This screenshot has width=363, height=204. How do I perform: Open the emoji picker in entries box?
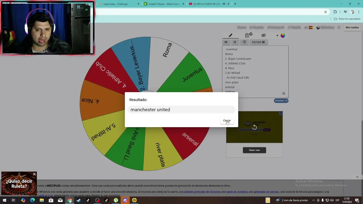pyautogui.click(x=284, y=93)
